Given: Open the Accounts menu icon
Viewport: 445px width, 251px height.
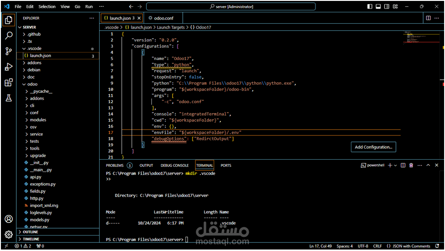Looking at the screenshot, I should [9, 219].
